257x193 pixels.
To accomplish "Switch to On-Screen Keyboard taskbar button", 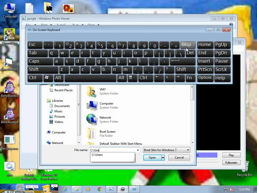I will [134, 189].
